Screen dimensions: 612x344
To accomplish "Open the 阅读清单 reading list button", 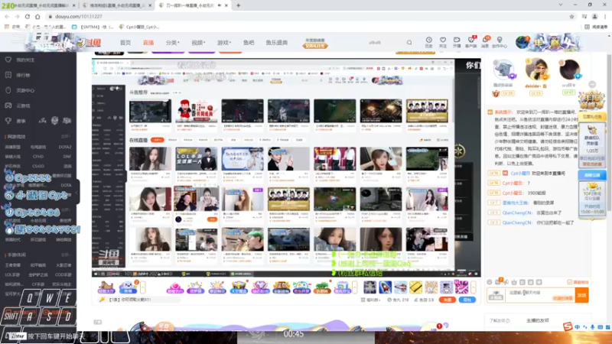I will click(x=596, y=27).
